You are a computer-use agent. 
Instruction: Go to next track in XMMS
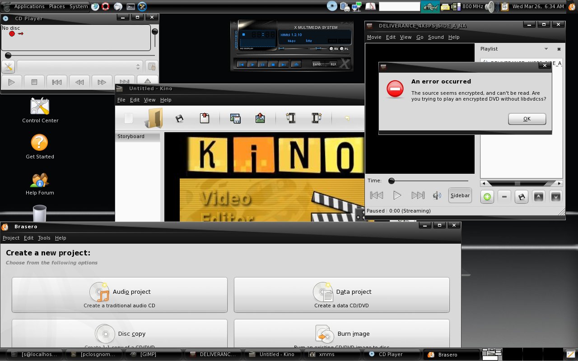pyautogui.click(x=283, y=65)
